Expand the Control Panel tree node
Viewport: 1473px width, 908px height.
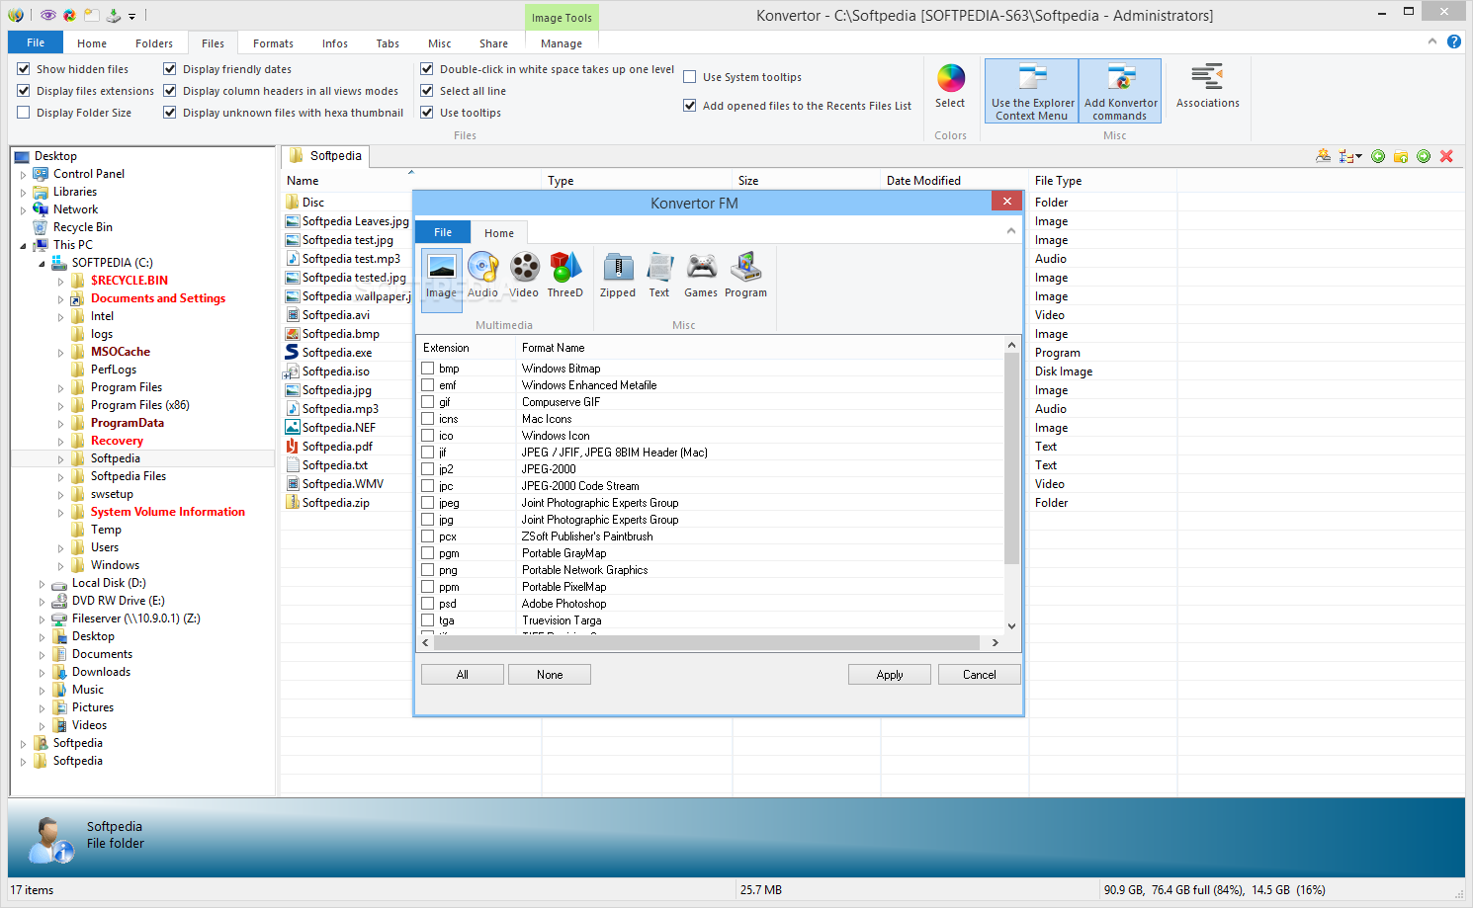click(23, 175)
